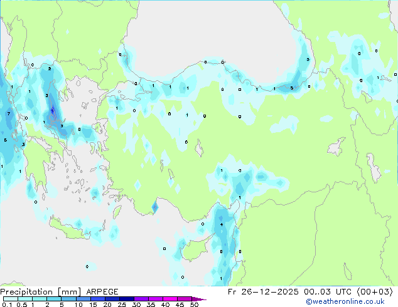This screenshot has width=398, height=307.
Task: Select the legend color between 20 and 25
Action: (x=114, y=299)
